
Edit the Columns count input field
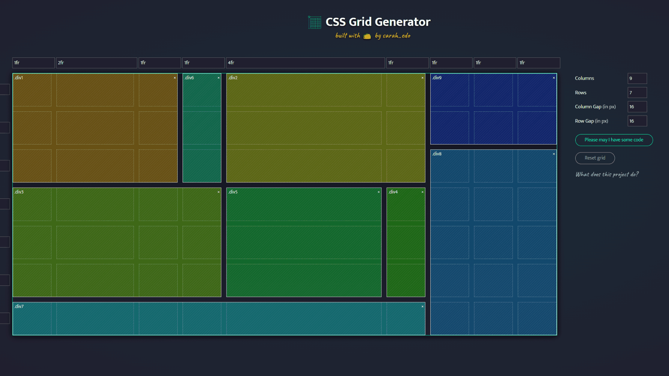(x=637, y=78)
